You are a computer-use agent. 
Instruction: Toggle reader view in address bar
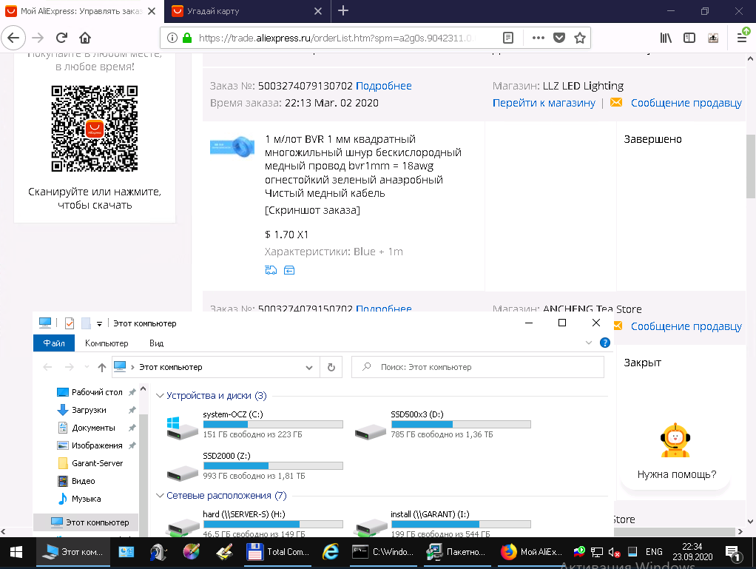[507, 38]
